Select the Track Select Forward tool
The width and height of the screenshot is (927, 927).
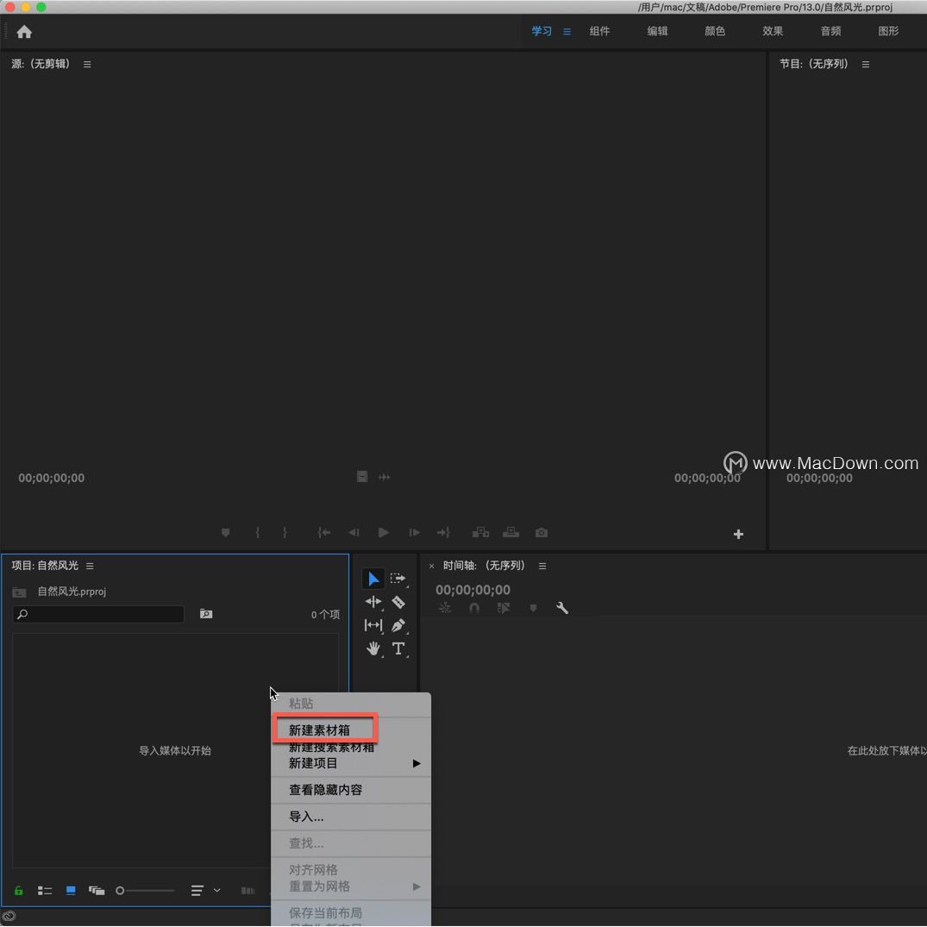click(x=398, y=579)
